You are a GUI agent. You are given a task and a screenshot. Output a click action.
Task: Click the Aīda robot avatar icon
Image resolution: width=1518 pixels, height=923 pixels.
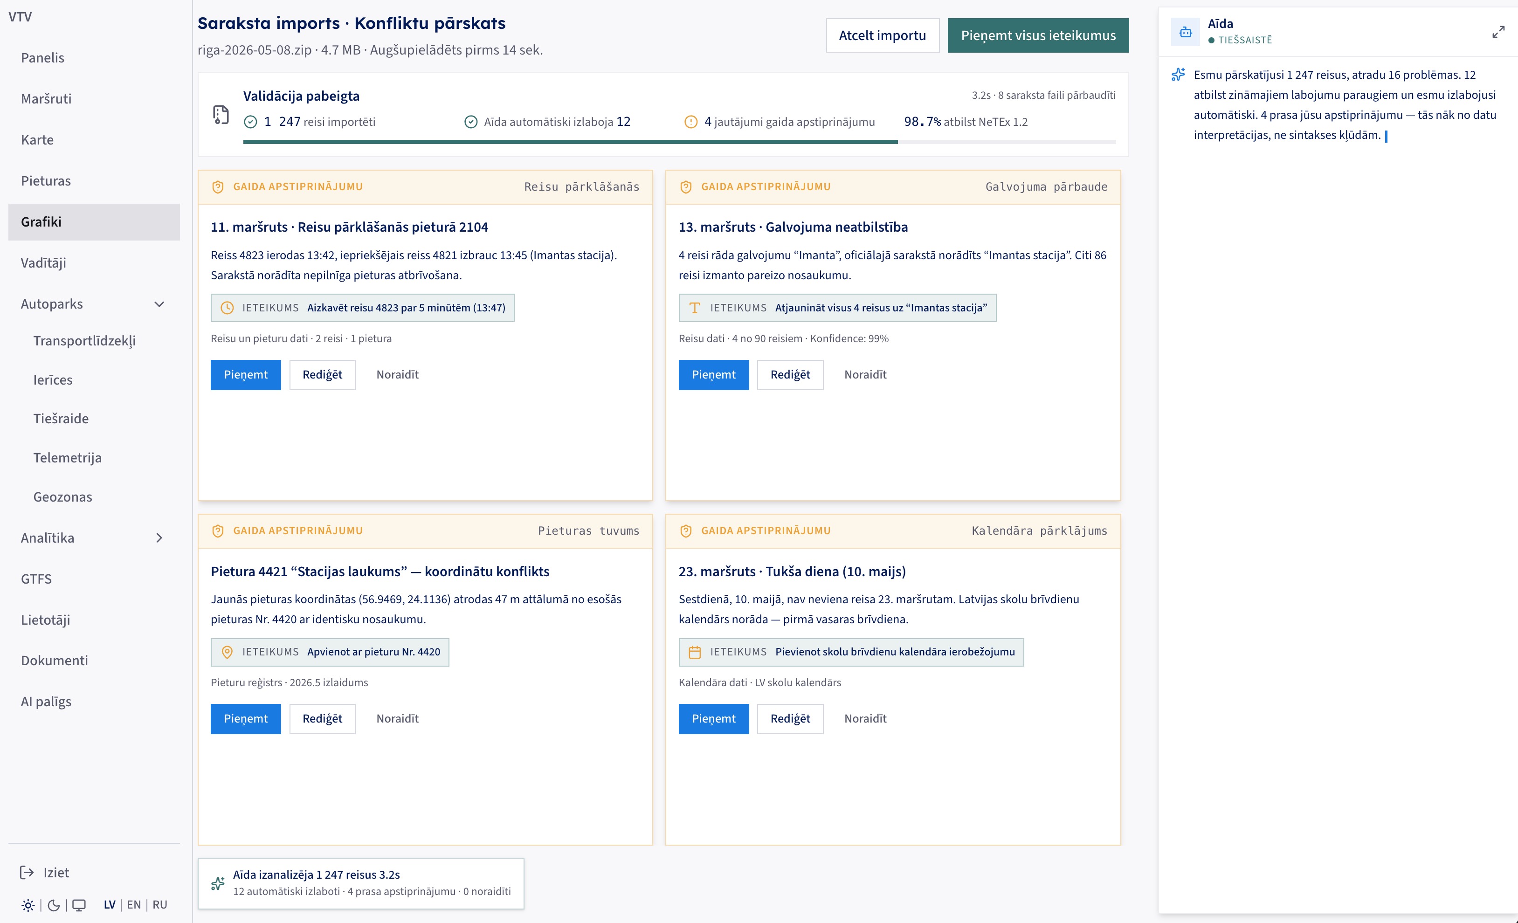pyautogui.click(x=1185, y=32)
